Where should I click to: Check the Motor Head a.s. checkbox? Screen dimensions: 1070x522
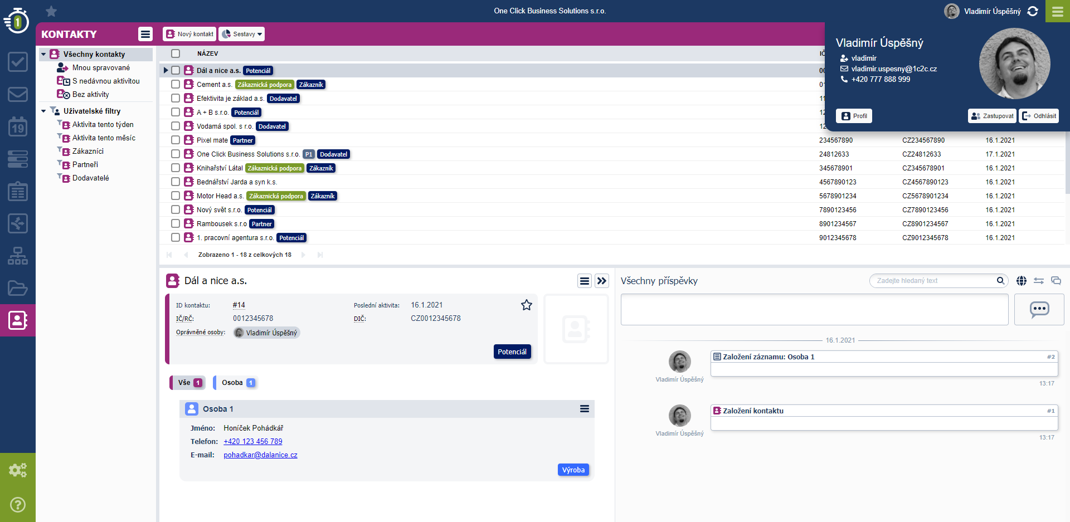coord(176,196)
